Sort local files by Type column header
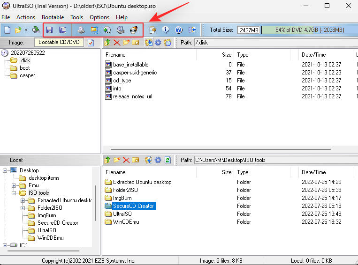 (262, 172)
